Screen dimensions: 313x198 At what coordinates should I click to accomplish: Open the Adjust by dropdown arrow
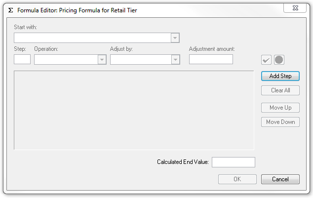tap(175, 60)
